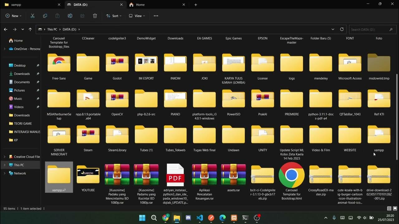Open Windows Start menu on taskbar
Screen dimensions: 399x224
[142, 218]
